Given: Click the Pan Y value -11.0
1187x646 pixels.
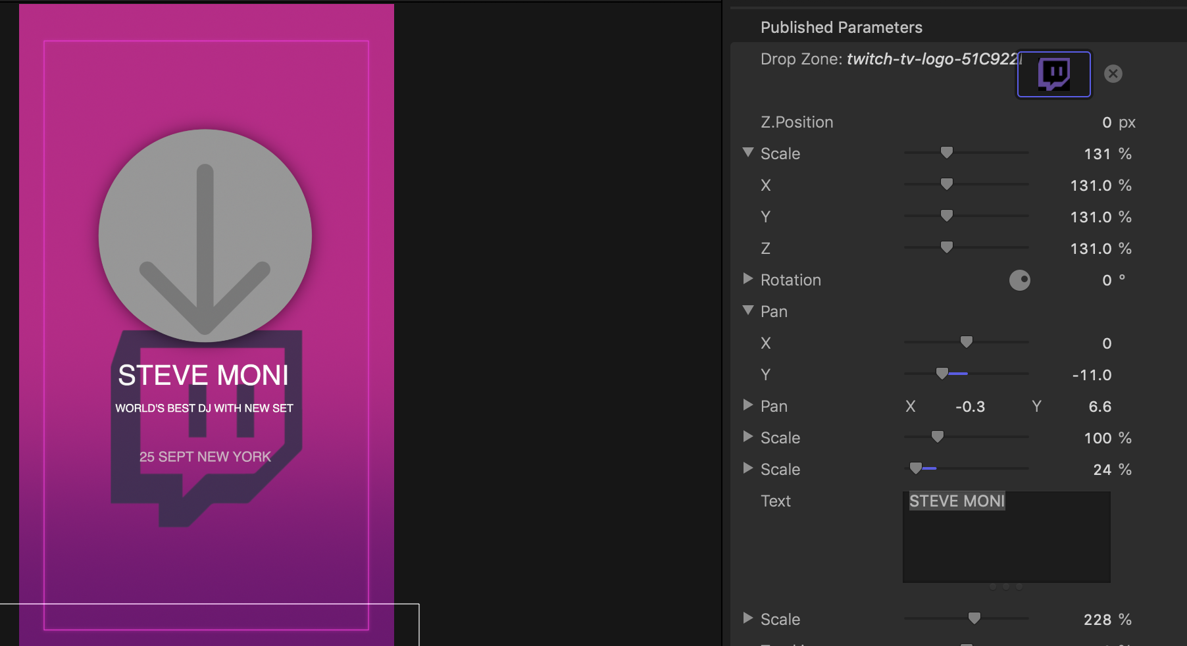Looking at the screenshot, I should [1092, 375].
